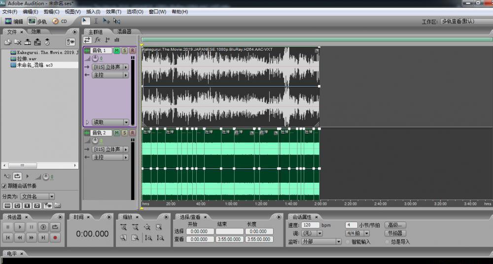Open Track 2 input [01S] 立体声 dropdown
This screenshot has width=493, height=264.
(110, 149)
